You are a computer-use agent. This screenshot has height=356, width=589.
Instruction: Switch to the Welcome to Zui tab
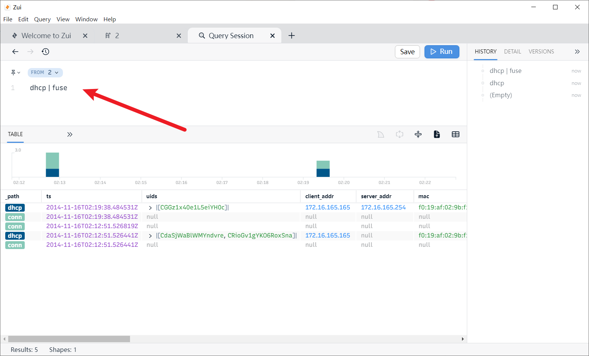click(x=46, y=36)
